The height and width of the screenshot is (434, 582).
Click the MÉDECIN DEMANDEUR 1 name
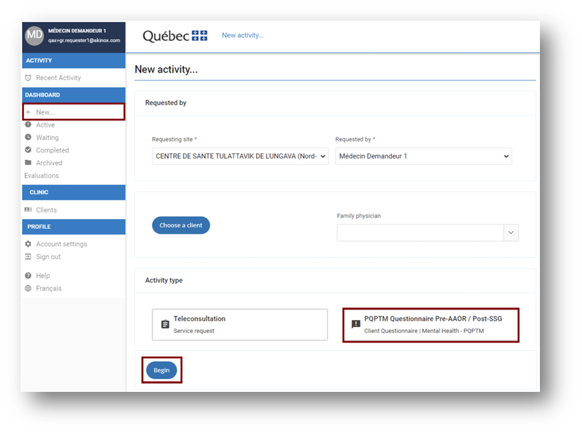pyautogui.click(x=77, y=31)
